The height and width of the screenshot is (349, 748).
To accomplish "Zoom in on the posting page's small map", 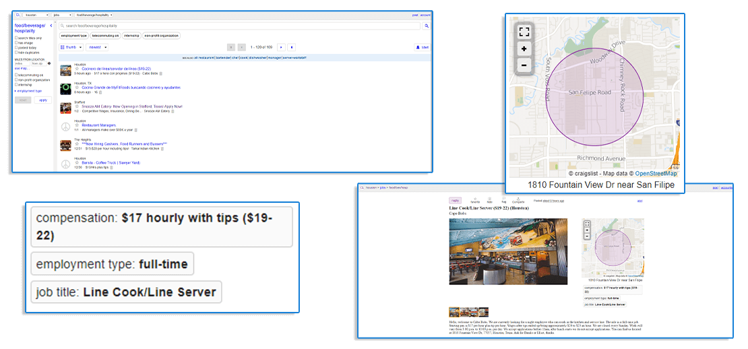I will [587, 230].
